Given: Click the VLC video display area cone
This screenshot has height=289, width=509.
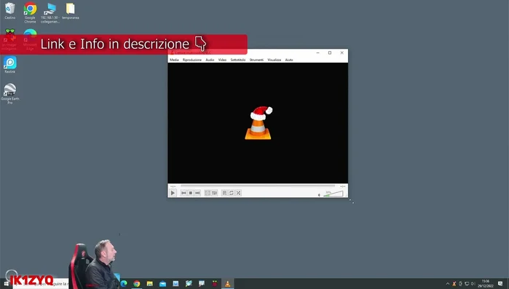Looking at the screenshot, I should pyautogui.click(x=259, y=123).
